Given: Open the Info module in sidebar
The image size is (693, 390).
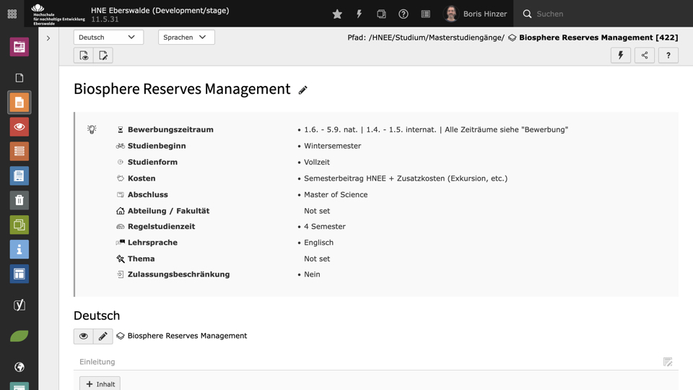Looking at the screenshot, I should pos(19,249).
